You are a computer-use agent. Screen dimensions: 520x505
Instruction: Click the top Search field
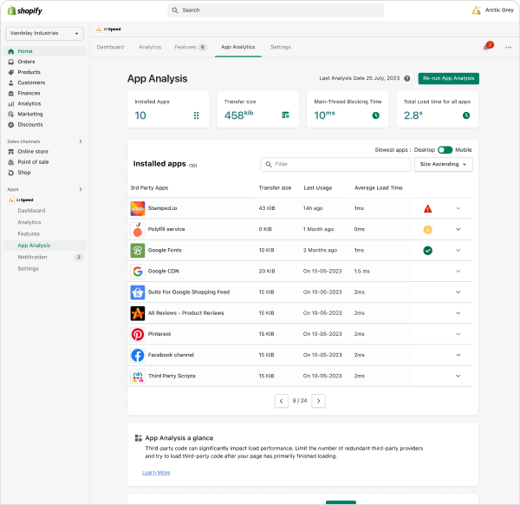coord(276,10)
